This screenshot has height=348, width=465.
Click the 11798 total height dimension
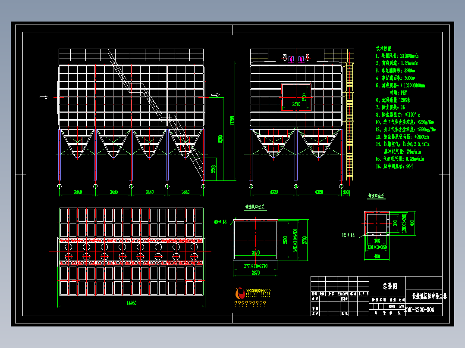coord(232,121)
